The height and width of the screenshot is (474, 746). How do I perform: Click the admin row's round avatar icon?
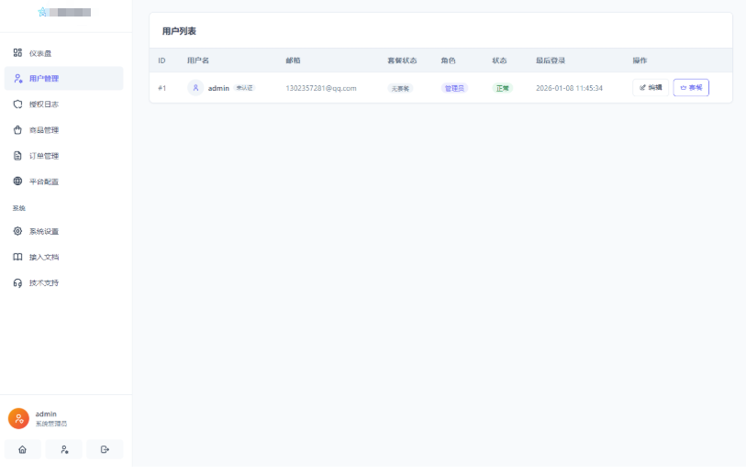[195, 87]
